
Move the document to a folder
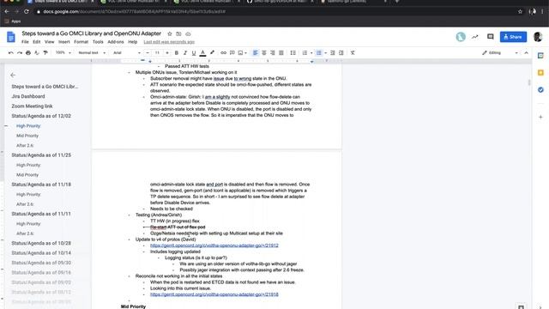[x=178, y=34]
